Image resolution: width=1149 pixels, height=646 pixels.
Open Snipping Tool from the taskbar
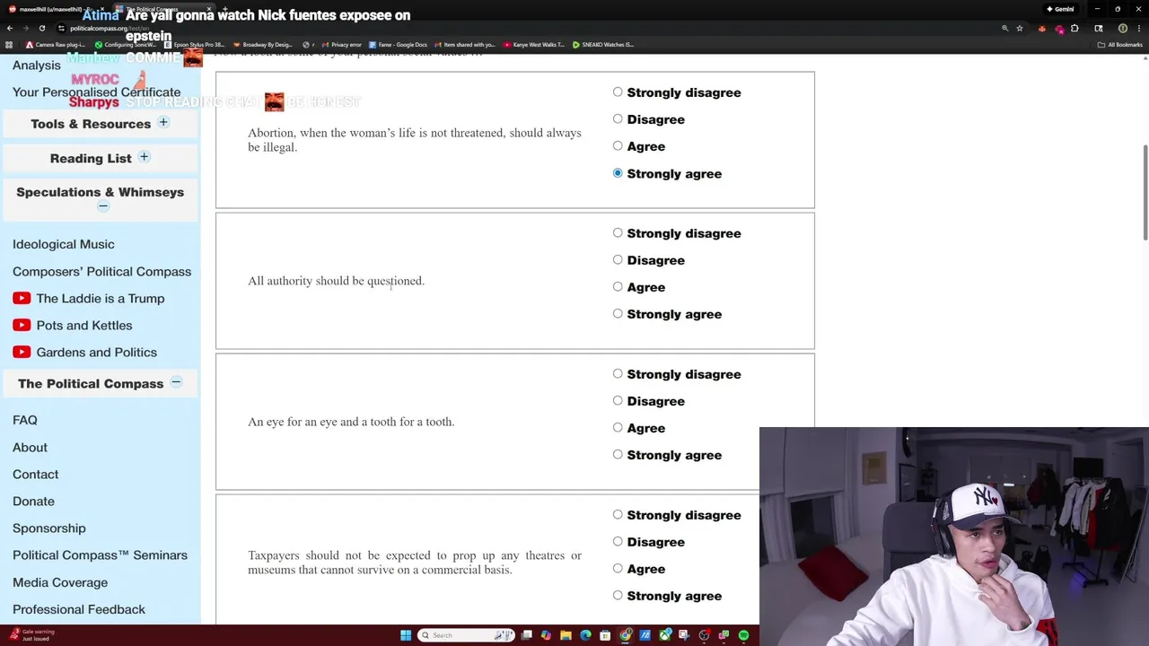tap(684, 635)
